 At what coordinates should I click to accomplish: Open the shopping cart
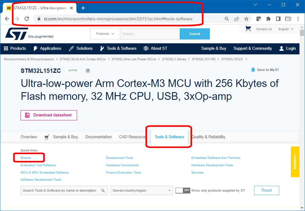(x=248, y=29)
